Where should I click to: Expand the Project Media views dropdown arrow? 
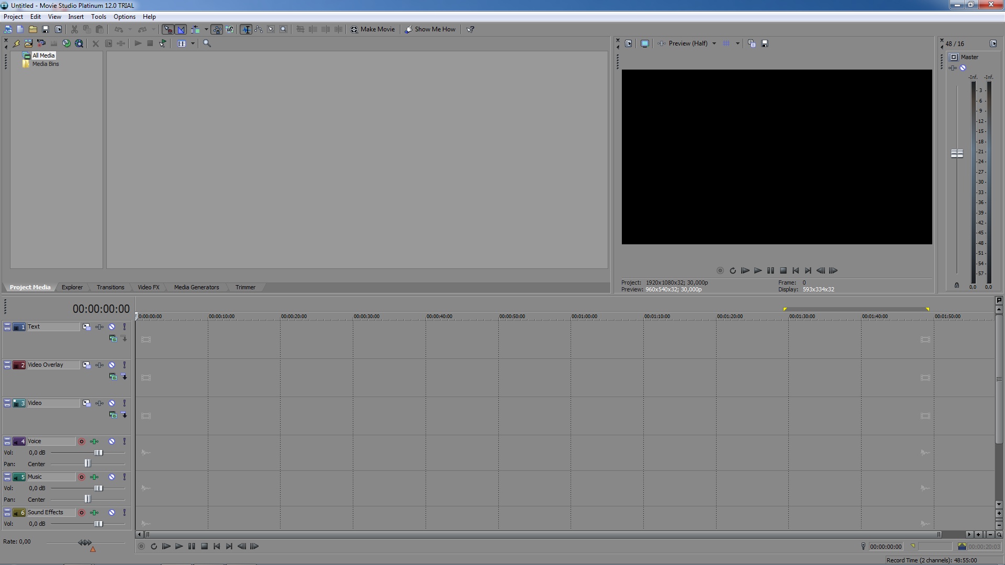tap(193, 43)
